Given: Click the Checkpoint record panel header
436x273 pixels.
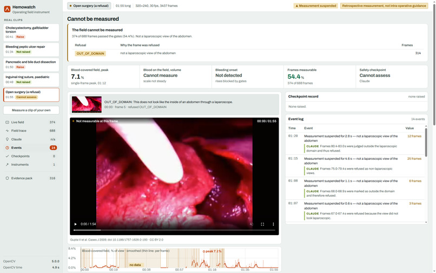Looking at the screenshot, I should (356, 96).
